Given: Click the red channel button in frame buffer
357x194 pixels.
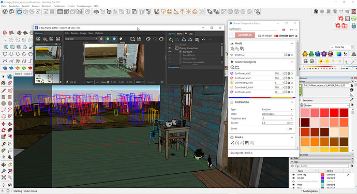Looking at the screenshot, I should click(101, 39).
